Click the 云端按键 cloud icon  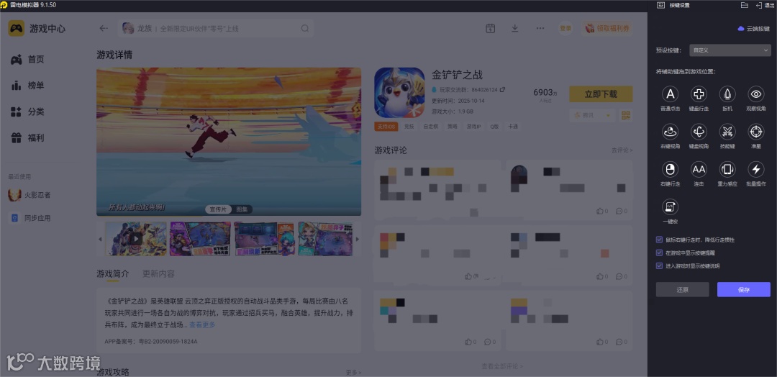[741, 29]
